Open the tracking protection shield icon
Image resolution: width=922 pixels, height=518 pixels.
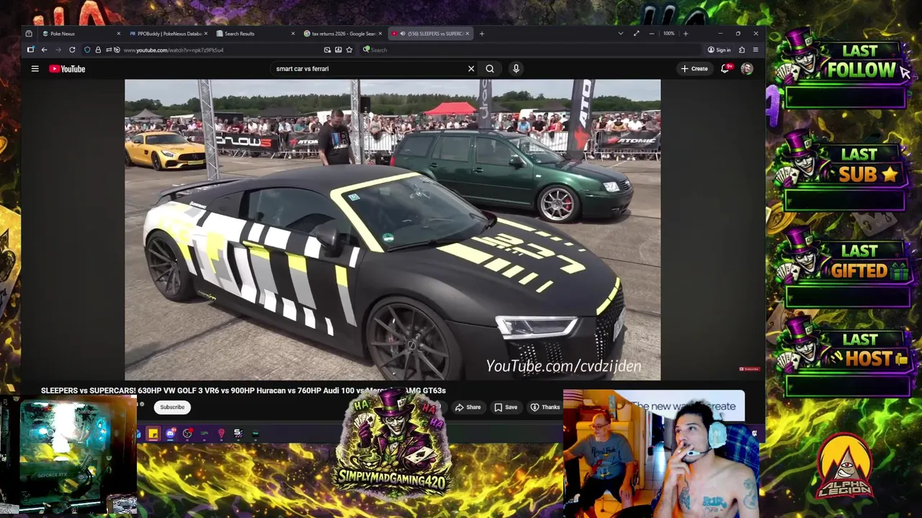pos(87,50)
